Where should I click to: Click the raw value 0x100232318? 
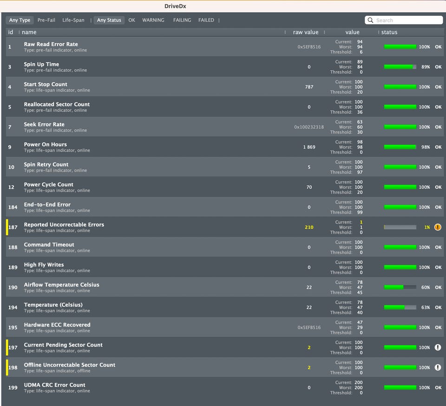click(309, 127)
